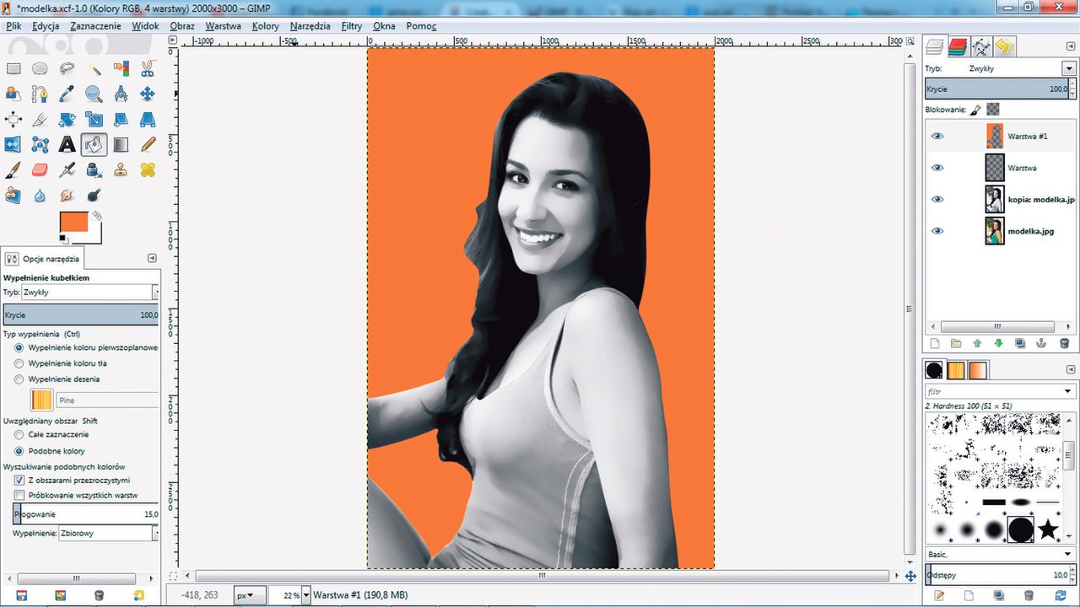Select the star-shaped brush thumbnail
Image resolution: width=1080 pixels, height=607 pixels.
point(1047,529)
